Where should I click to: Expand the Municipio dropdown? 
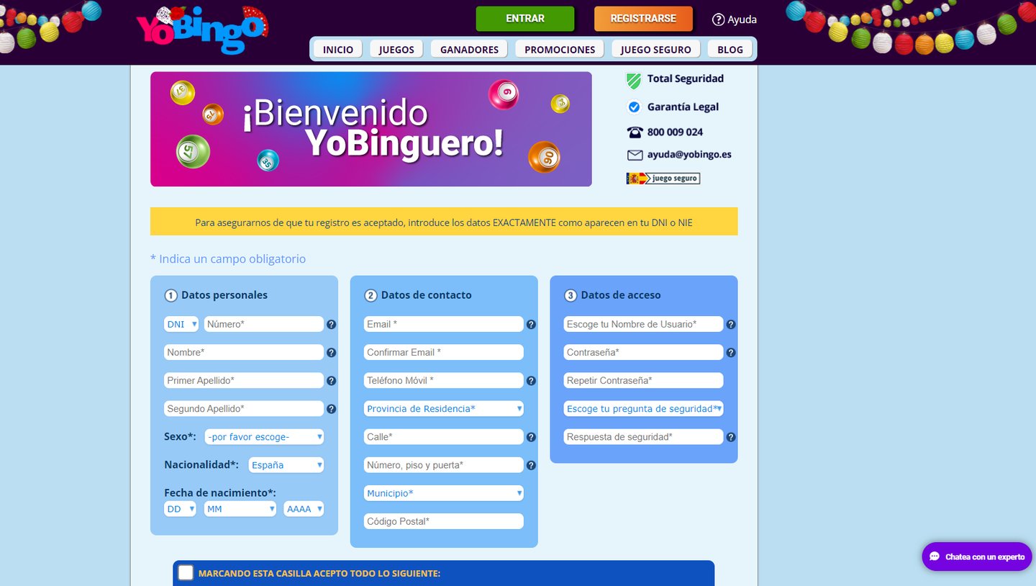(444, 492)
